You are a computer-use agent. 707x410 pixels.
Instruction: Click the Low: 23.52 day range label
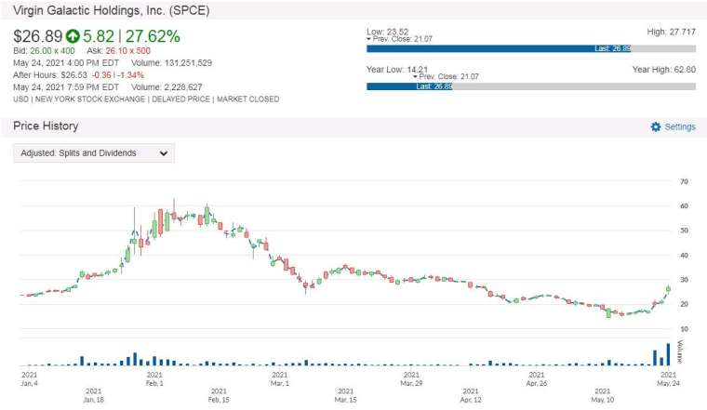click(387, 31)
